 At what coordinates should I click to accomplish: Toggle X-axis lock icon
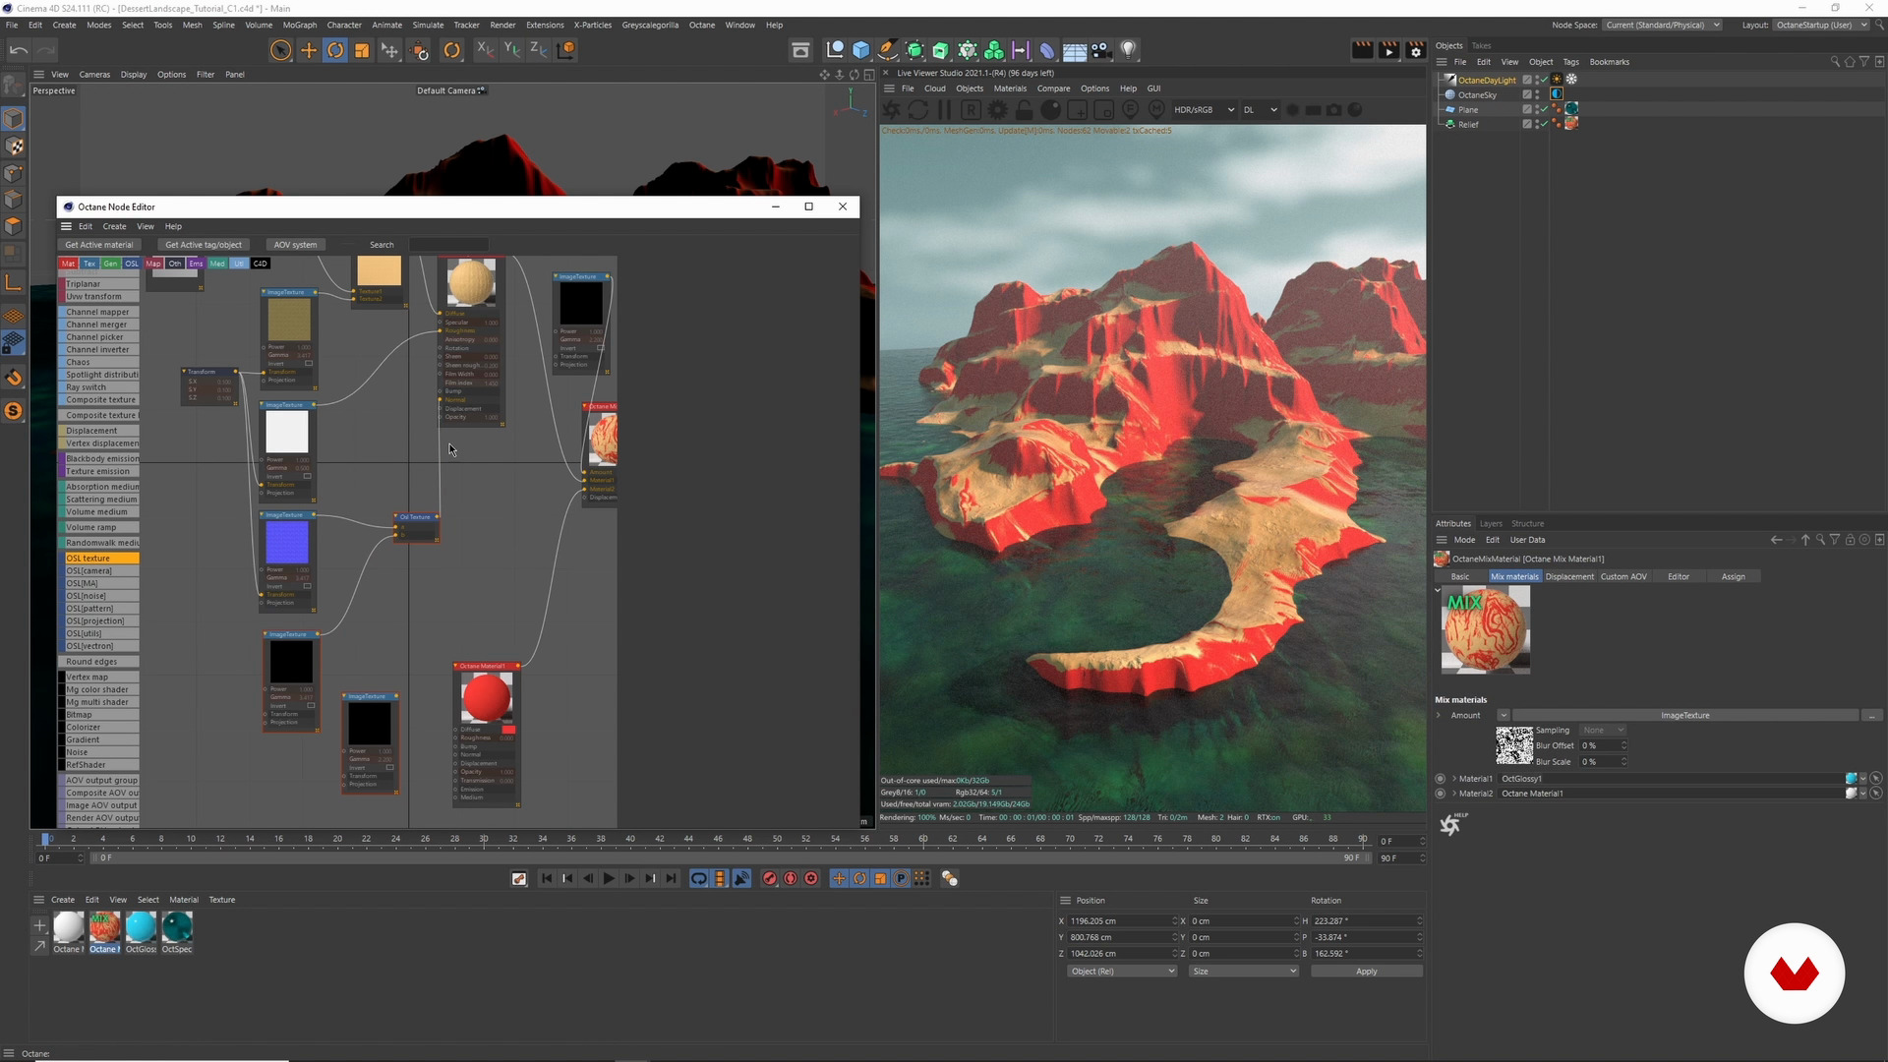point(485,49)
